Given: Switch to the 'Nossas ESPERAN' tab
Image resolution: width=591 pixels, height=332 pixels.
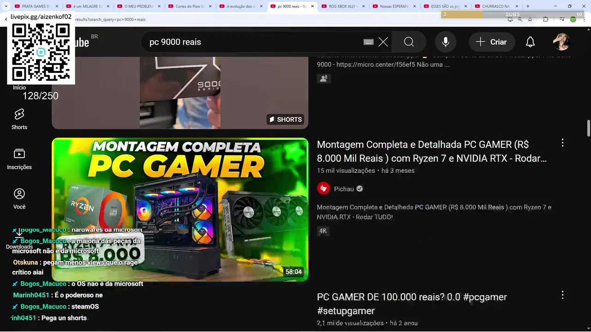Looking at the screenshot, I should (393, 6).
